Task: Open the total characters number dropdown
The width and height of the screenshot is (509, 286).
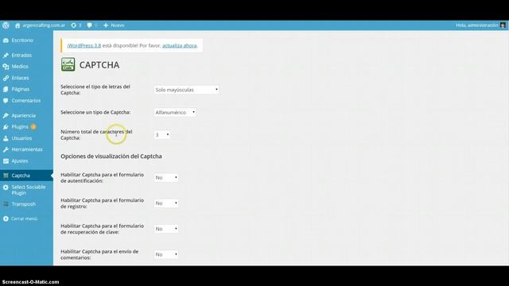Action: click(x=162, y=134)
